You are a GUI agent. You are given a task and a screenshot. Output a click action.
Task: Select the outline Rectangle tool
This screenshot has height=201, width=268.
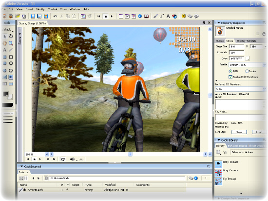(x=11, y=57)
